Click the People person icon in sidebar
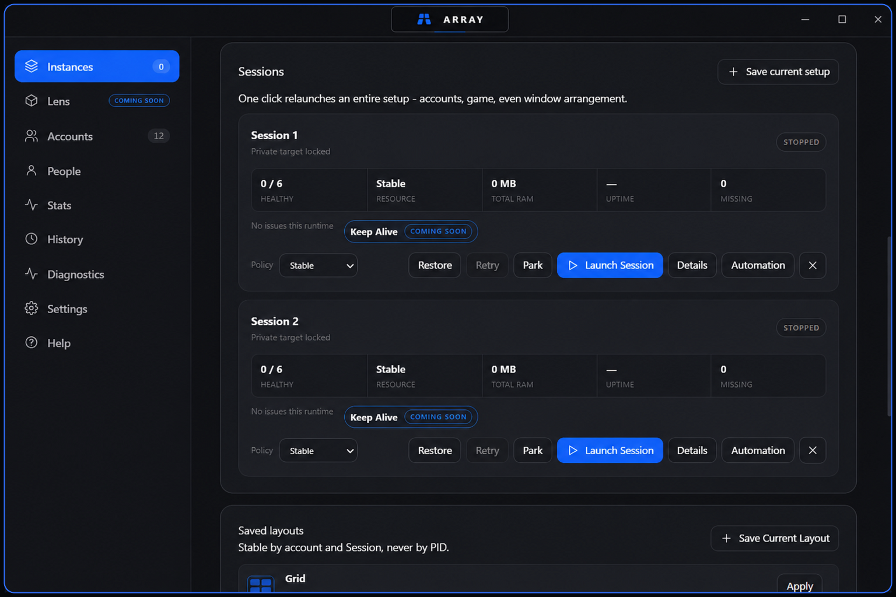896x597 pixels. pos(32,170)
